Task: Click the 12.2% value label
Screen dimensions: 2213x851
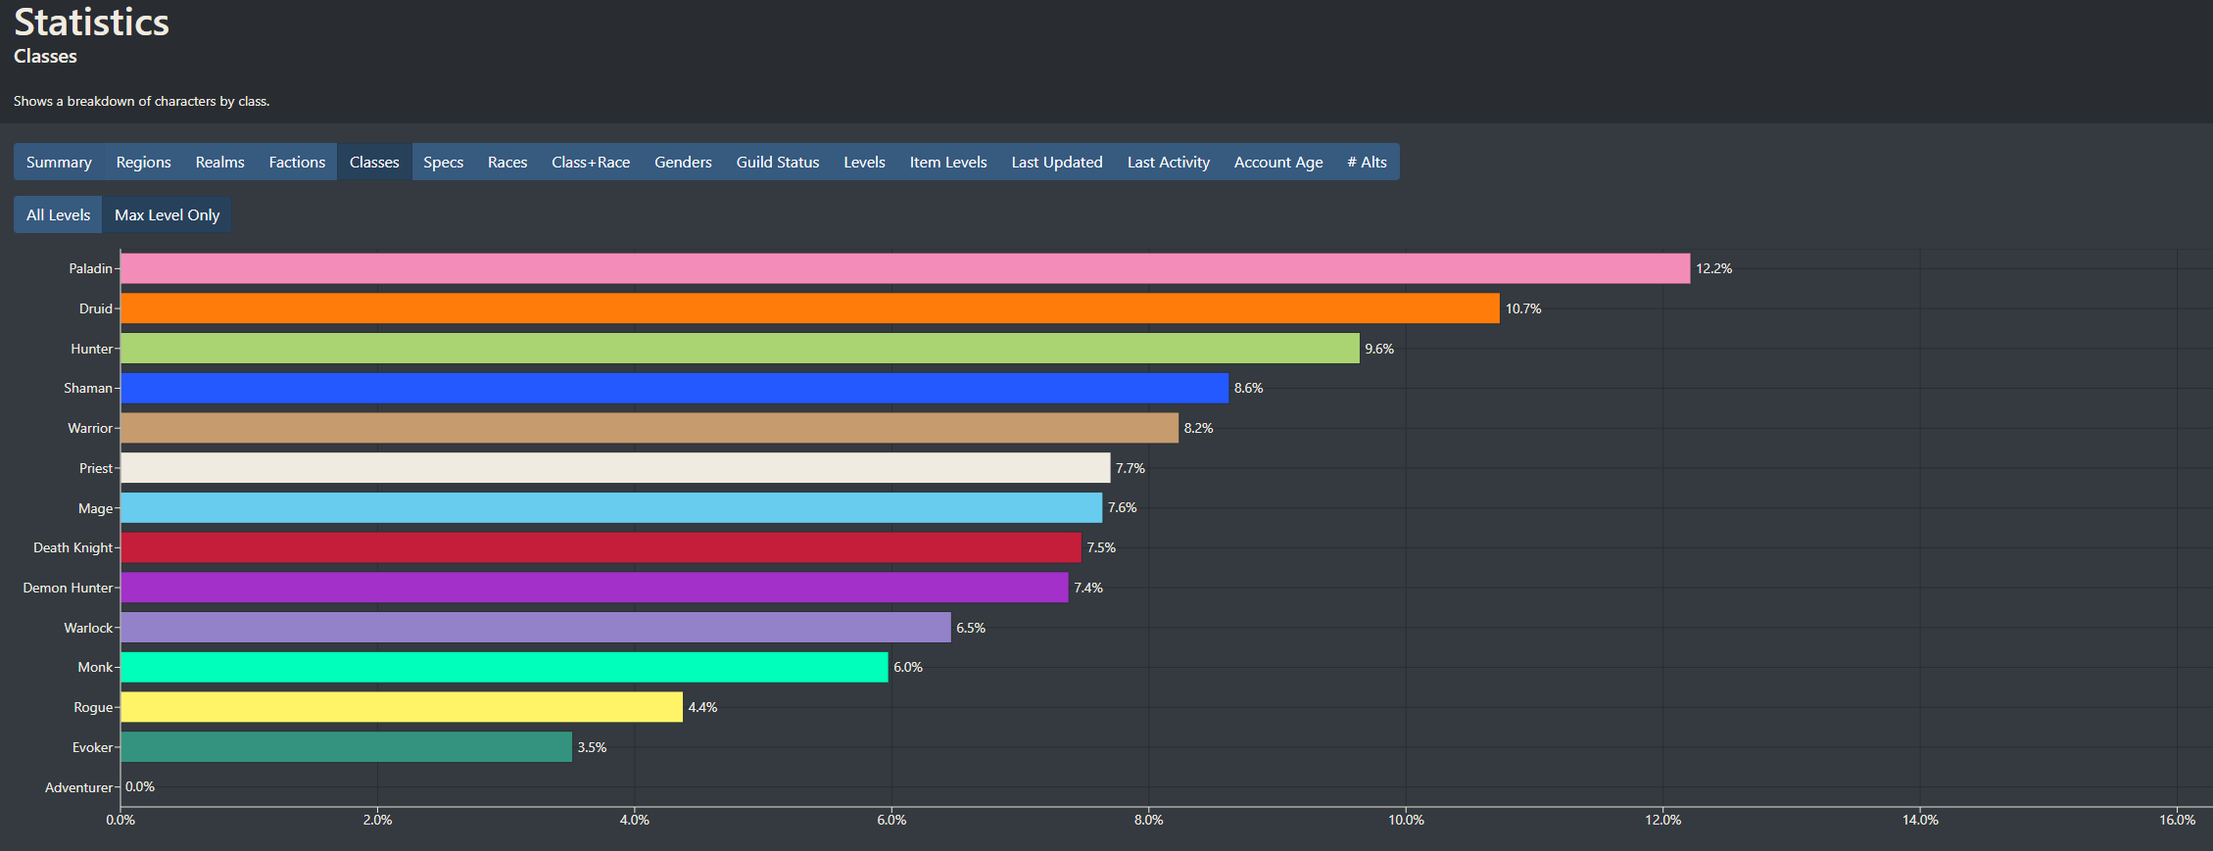Action: click(1713, 268)
